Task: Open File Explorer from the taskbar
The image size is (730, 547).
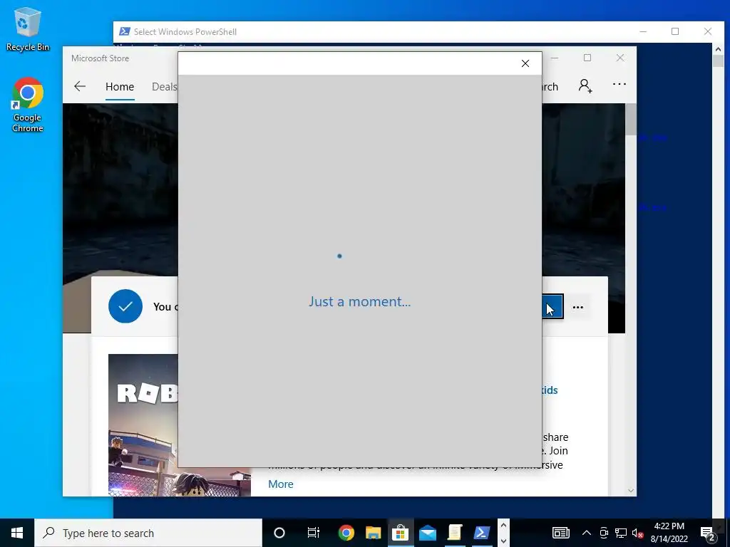Action: 373,533
